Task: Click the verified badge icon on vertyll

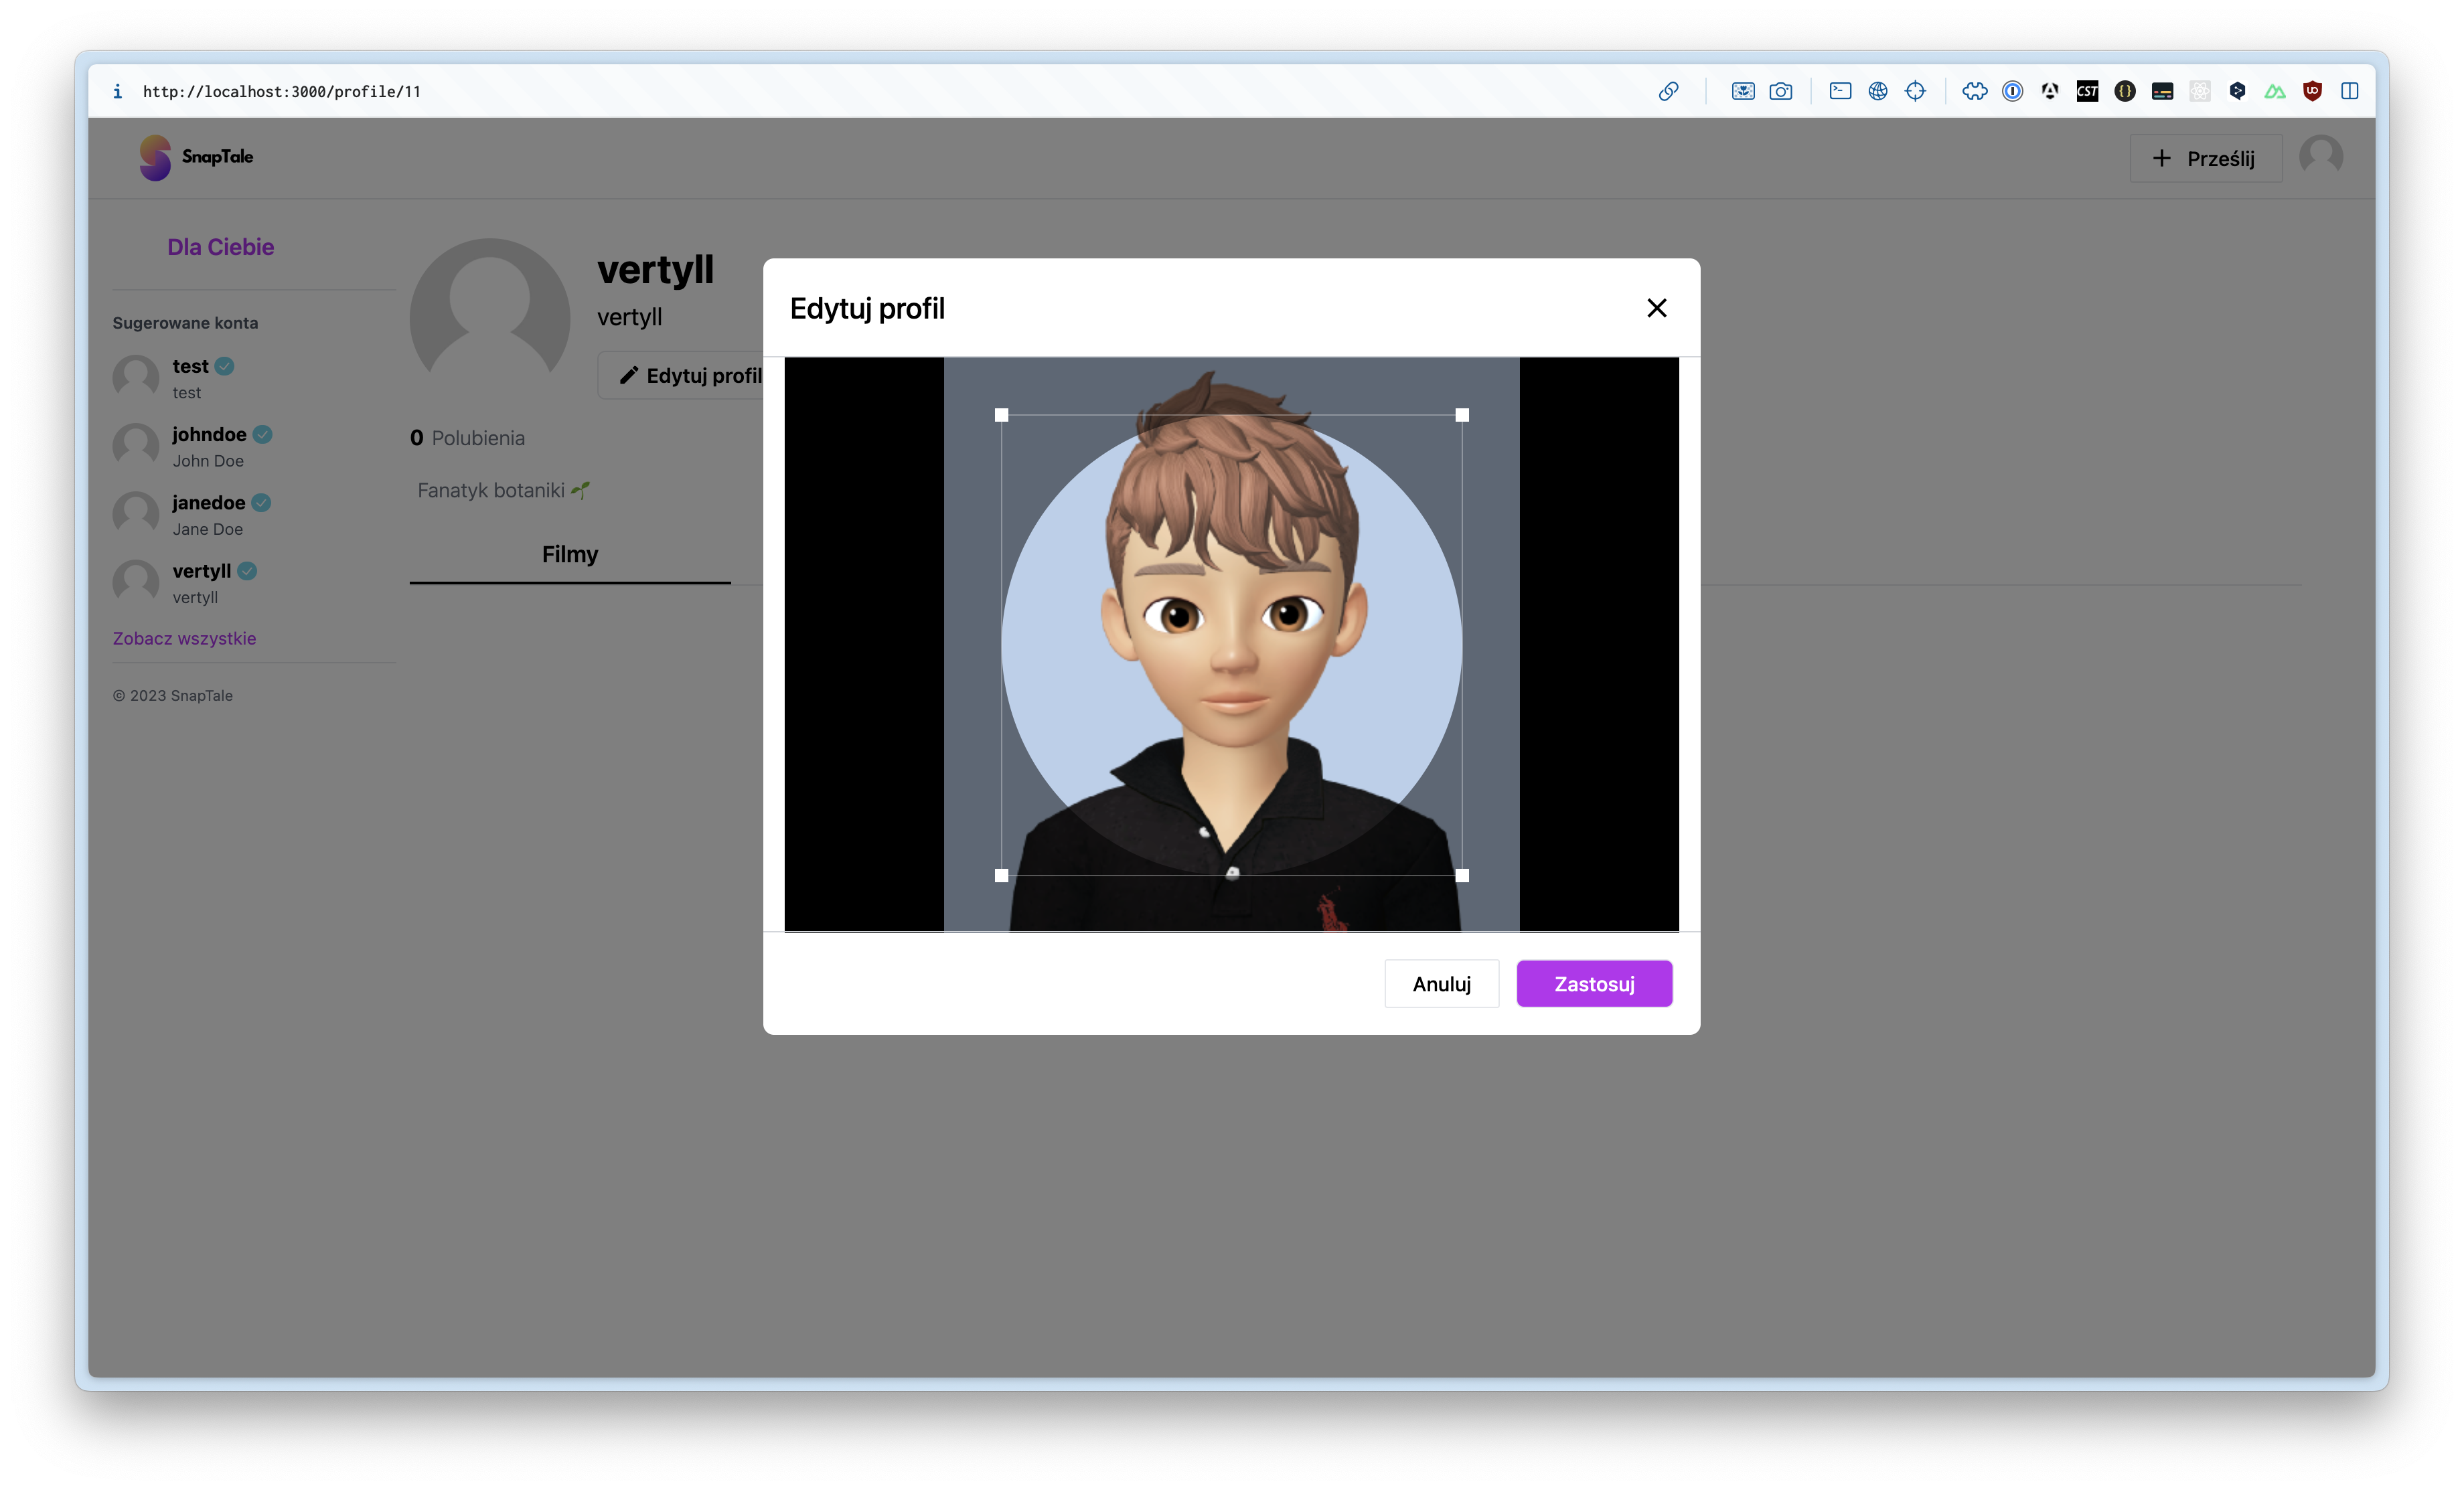Action: point(246,570)
